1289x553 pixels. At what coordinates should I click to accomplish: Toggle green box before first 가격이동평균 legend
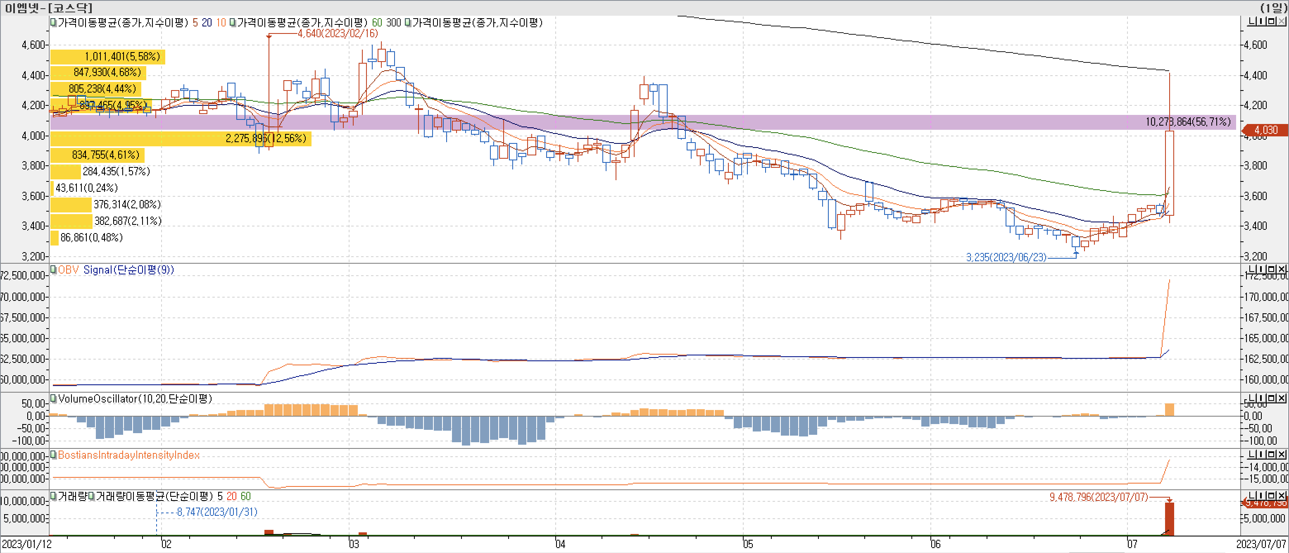[x=54, y=22]
